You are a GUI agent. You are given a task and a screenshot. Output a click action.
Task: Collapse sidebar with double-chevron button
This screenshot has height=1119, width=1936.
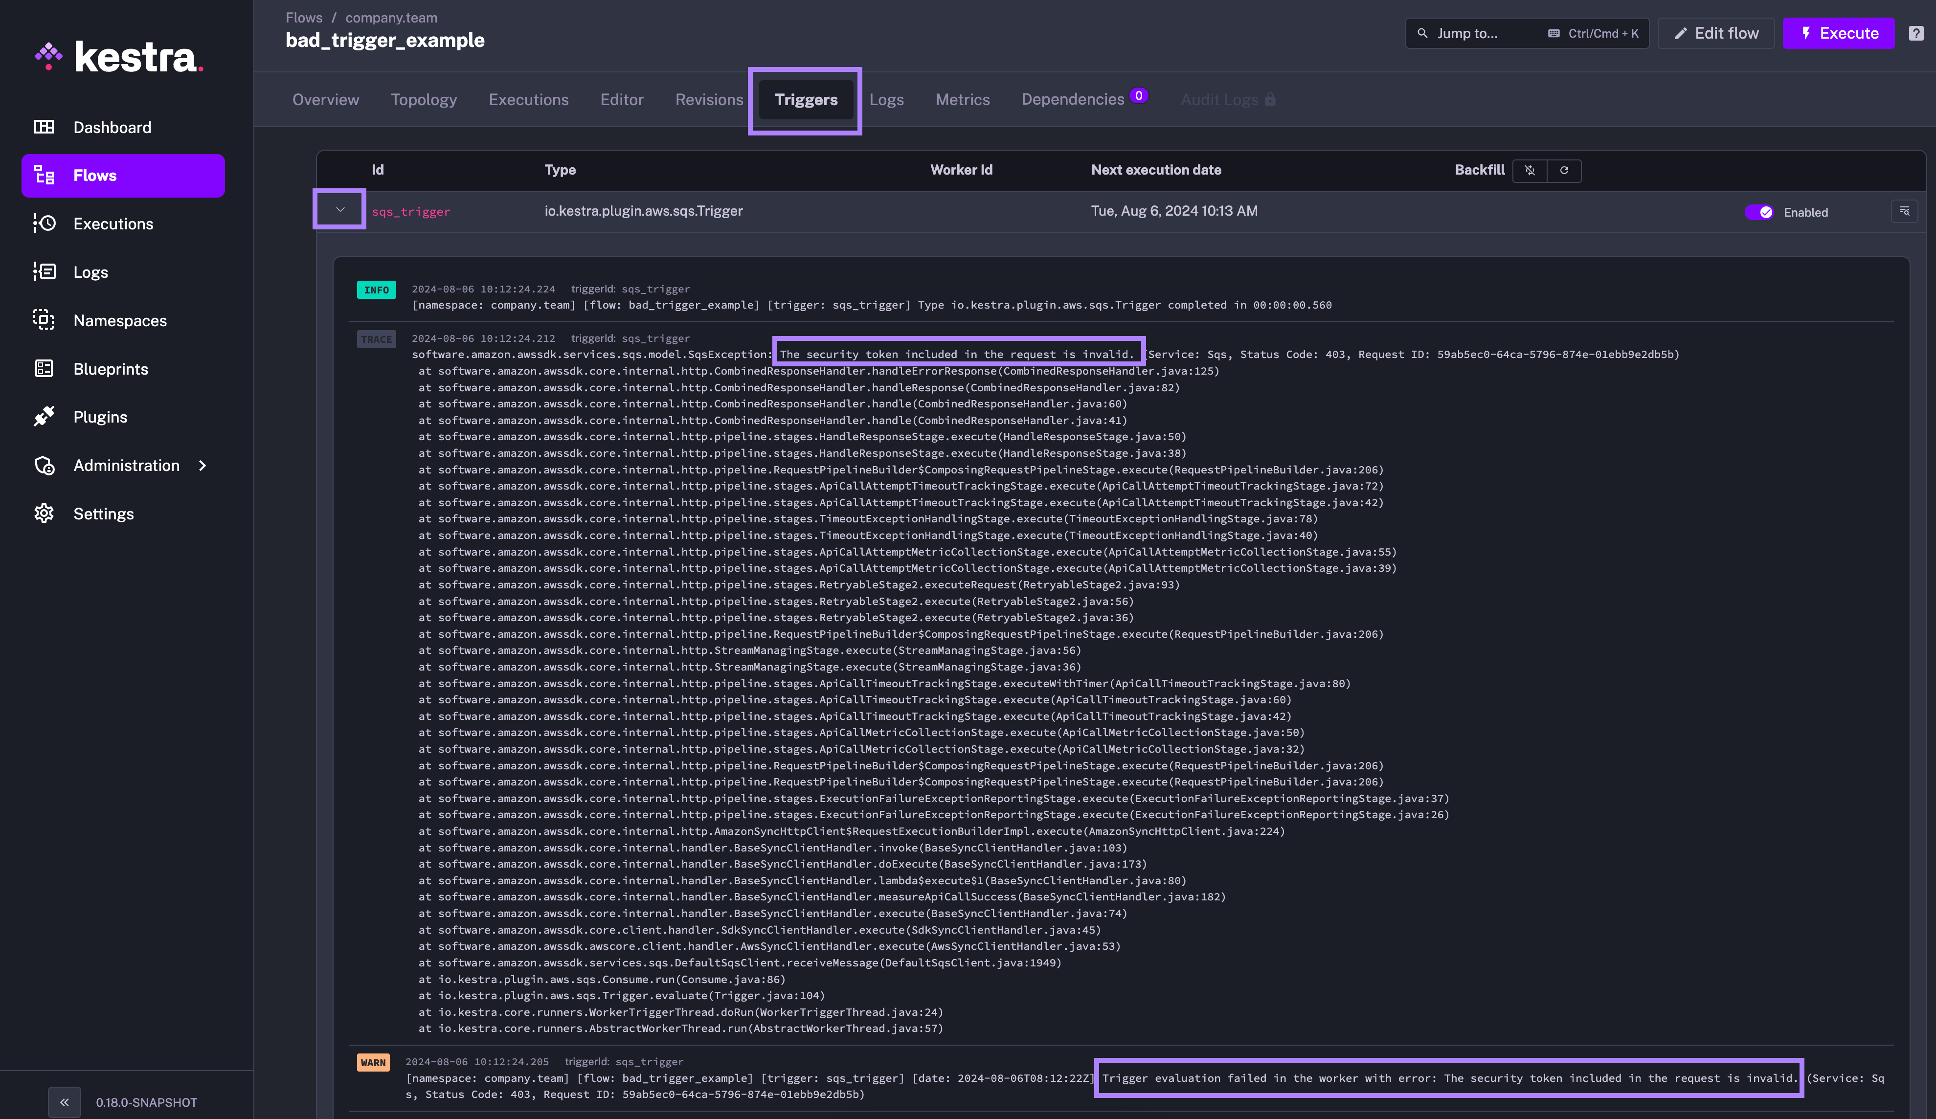click(65, 1102)
